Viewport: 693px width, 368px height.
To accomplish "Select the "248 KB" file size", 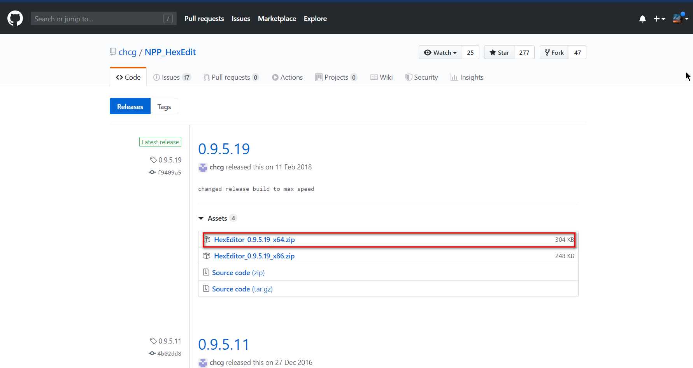I will point(565,256).
